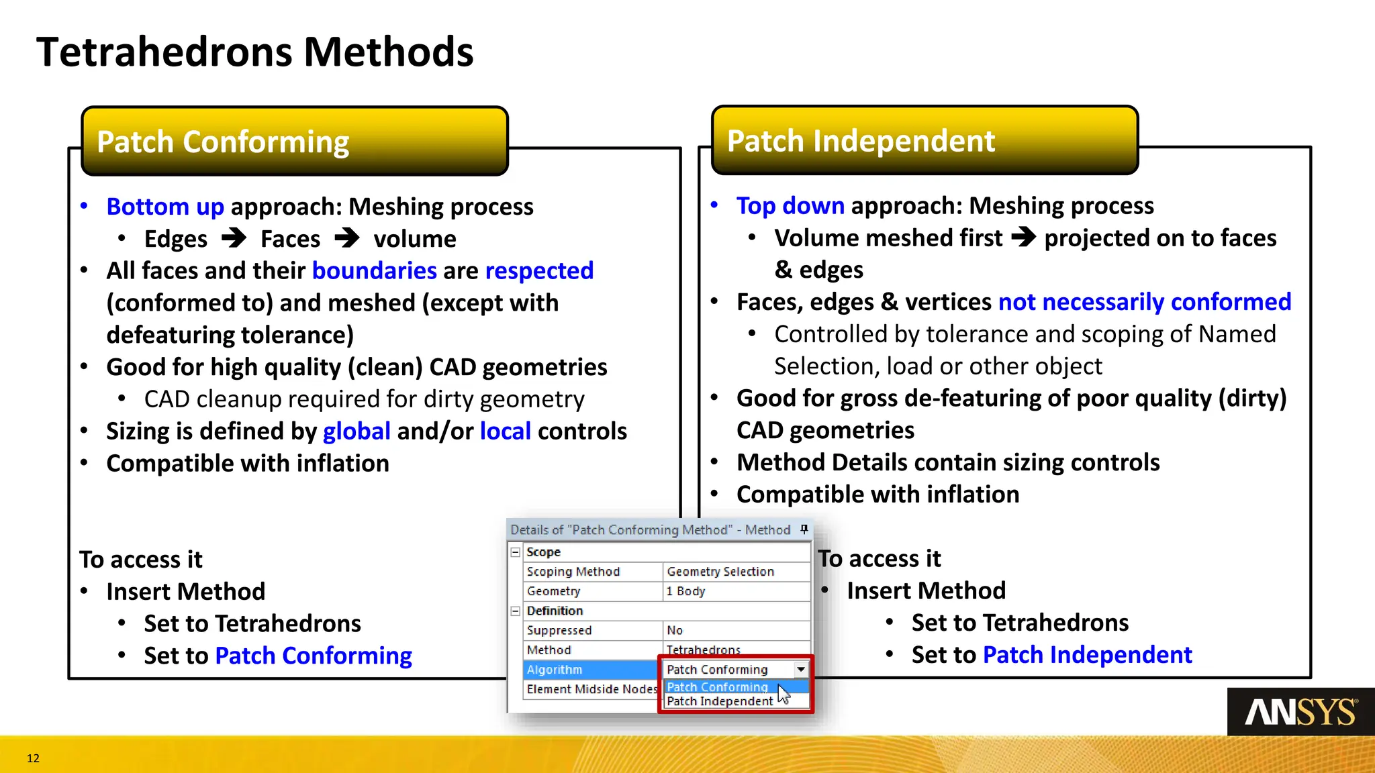Click the Element Midside Nodes row

pos(591,689)
